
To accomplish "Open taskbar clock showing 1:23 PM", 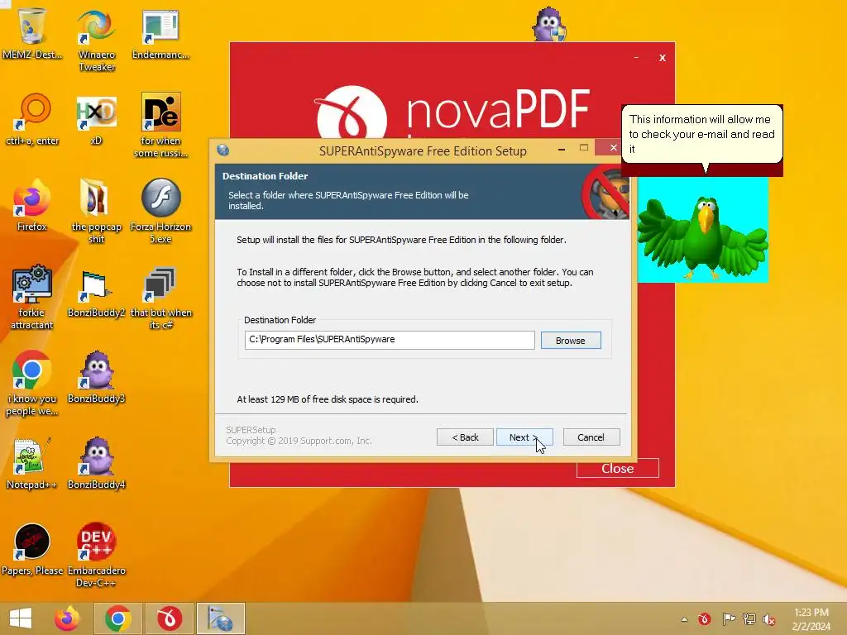I will [x=811, y=619].
